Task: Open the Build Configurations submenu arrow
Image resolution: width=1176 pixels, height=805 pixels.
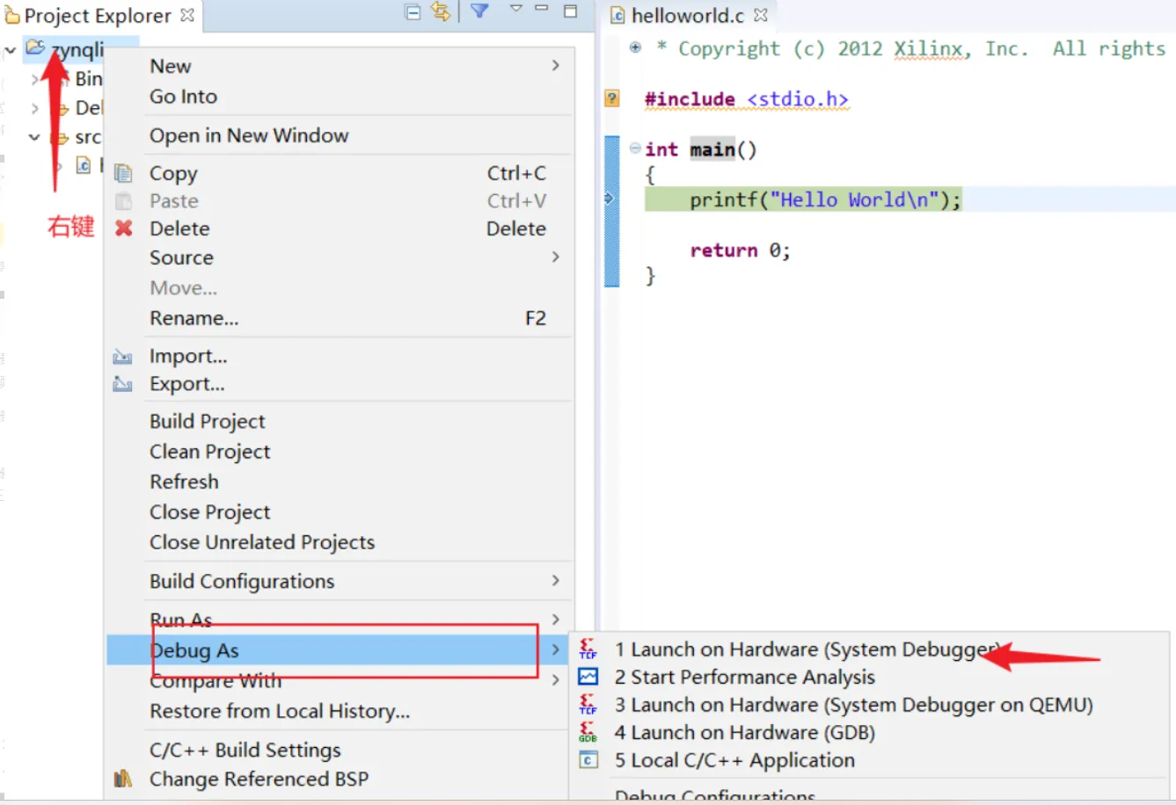Action: pos(555,580)
